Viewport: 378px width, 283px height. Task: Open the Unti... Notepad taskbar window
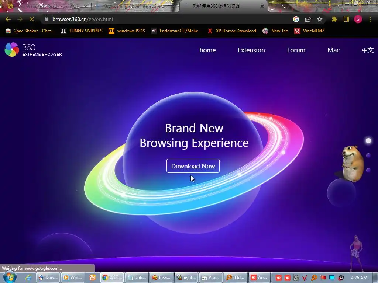point(137,277)
